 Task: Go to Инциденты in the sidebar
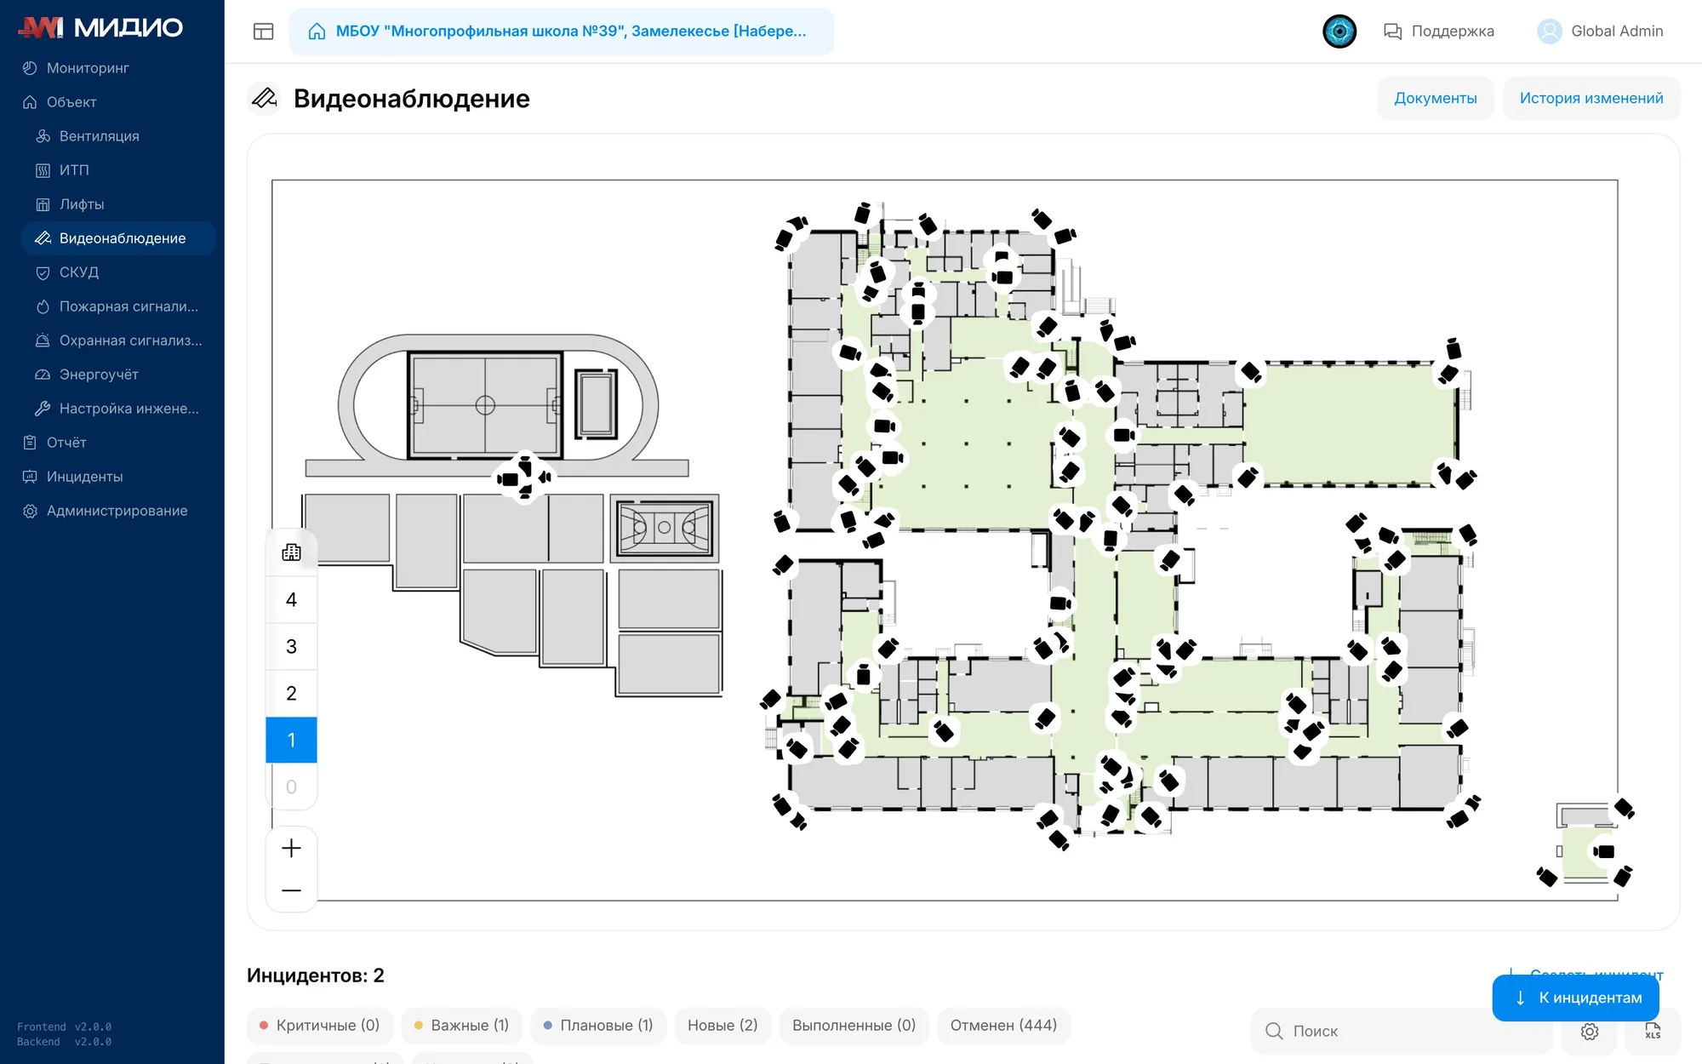coord(84,477)
